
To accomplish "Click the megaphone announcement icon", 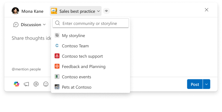I will coord(26,84).
